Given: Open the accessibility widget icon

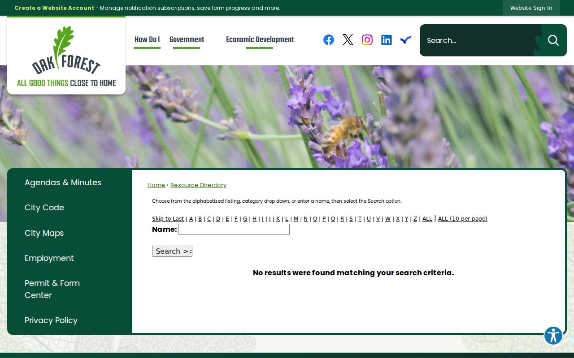Looking at the screenshot, I should point(553,336).
